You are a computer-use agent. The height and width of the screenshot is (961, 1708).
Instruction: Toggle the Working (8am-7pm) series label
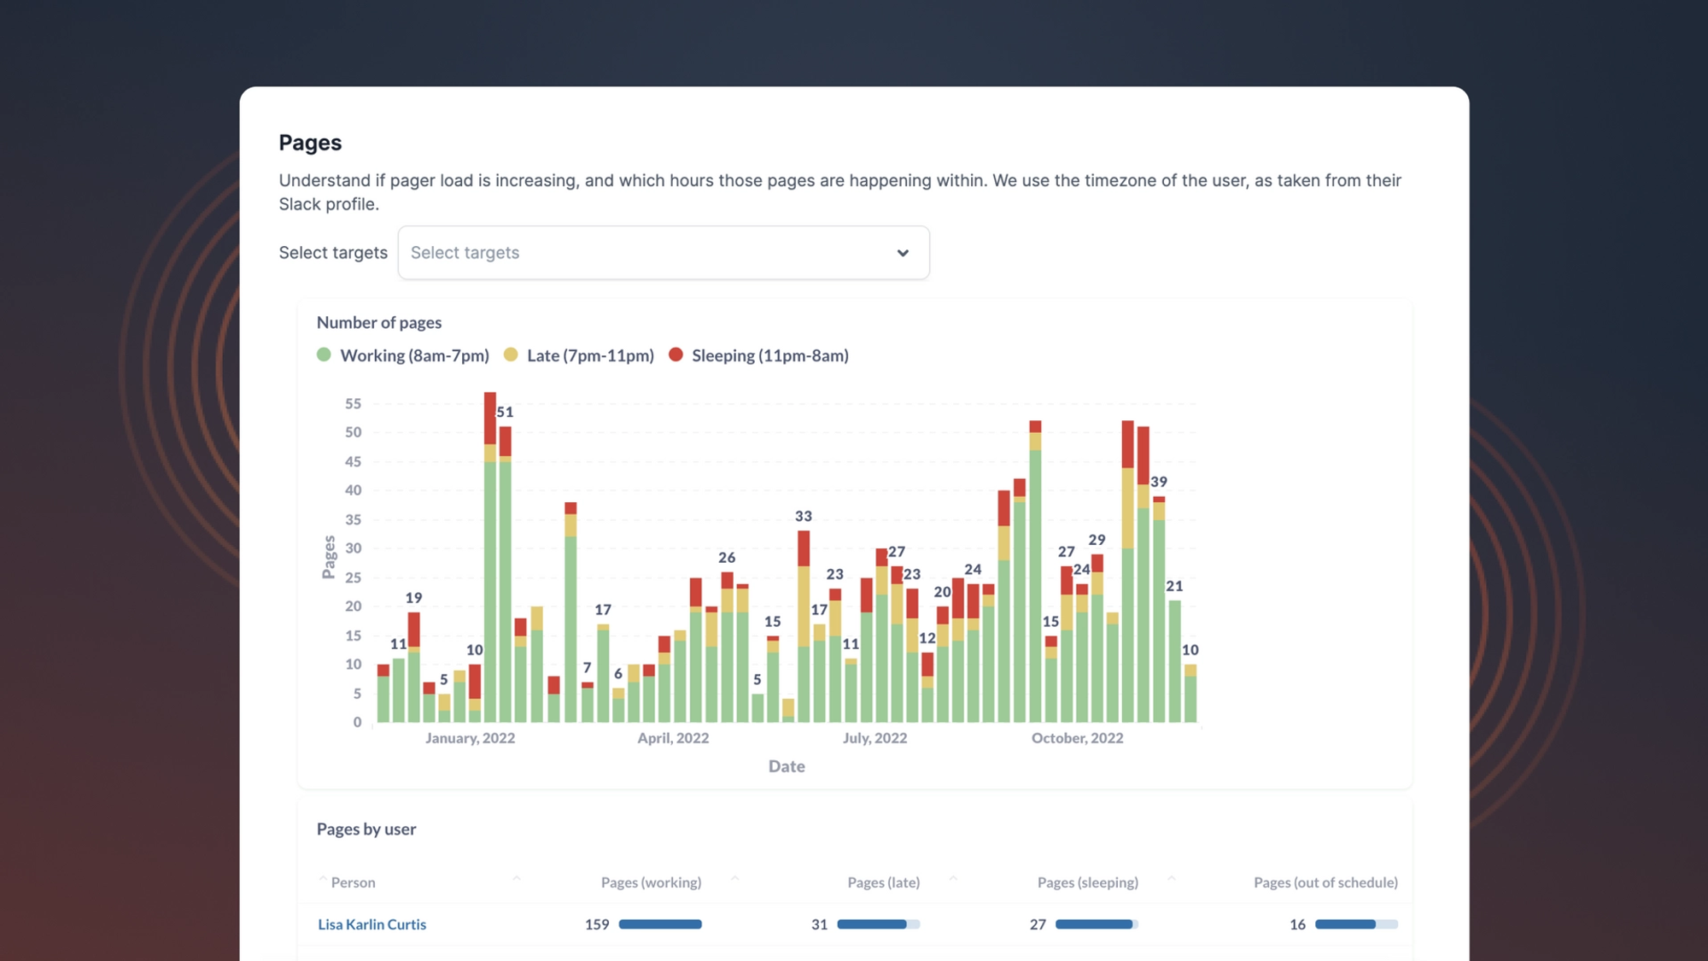point(414,355)
